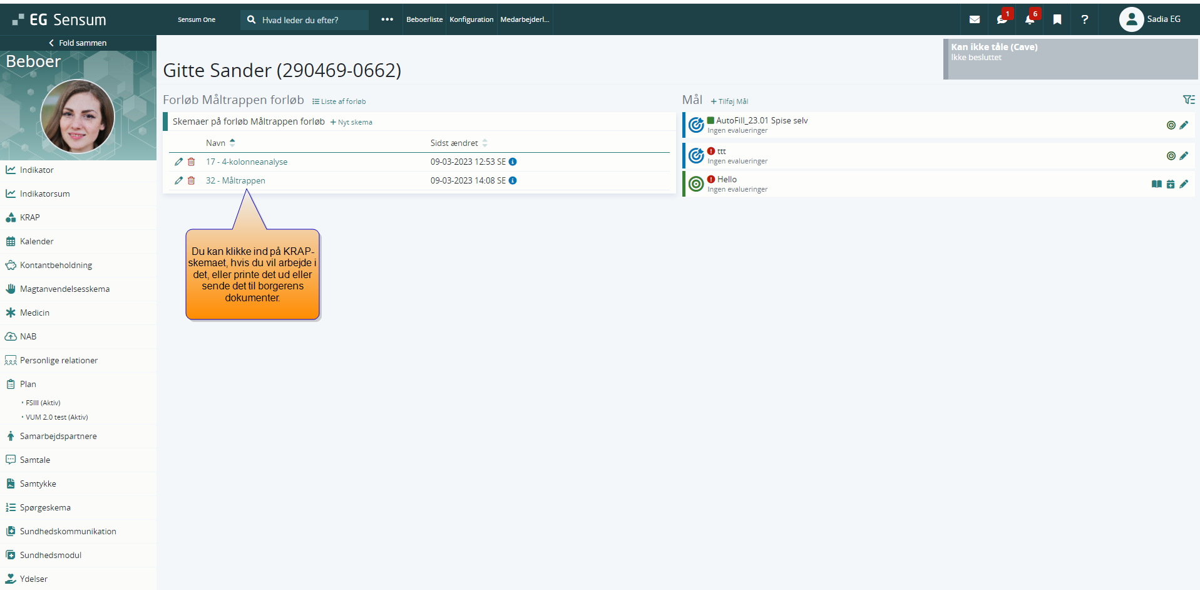Collapse sidebar with Fold sammen

pyautogui.click(x=78, y=43)
